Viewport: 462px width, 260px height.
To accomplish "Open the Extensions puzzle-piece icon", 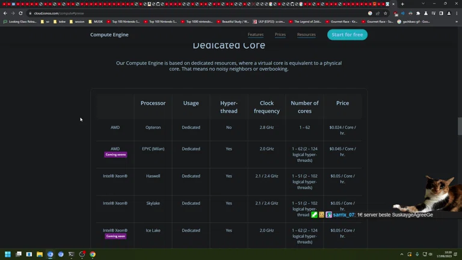I will click(418, 13).
